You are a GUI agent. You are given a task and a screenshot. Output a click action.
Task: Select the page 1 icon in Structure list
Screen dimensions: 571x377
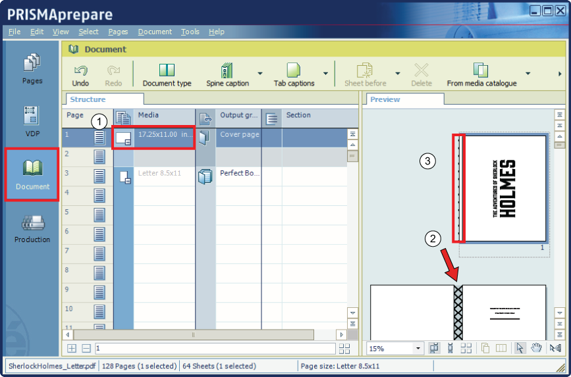click(x=99, y=138)
